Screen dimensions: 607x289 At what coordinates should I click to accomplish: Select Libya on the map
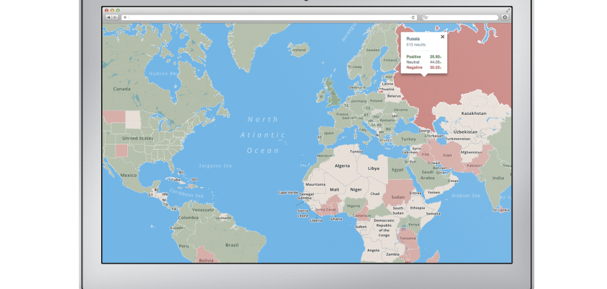(374, 168)
